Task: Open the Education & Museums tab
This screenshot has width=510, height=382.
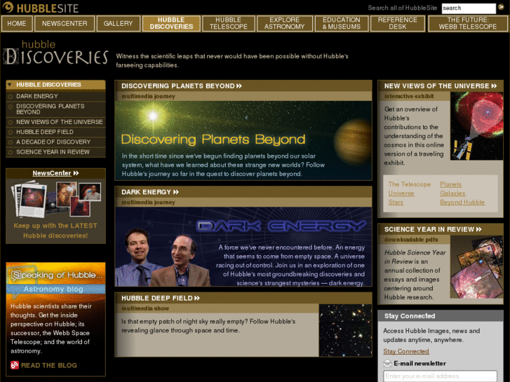Action: pos(342,23)
